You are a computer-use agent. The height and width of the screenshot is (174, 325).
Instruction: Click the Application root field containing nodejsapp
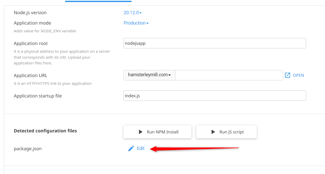tap(215, 43)
